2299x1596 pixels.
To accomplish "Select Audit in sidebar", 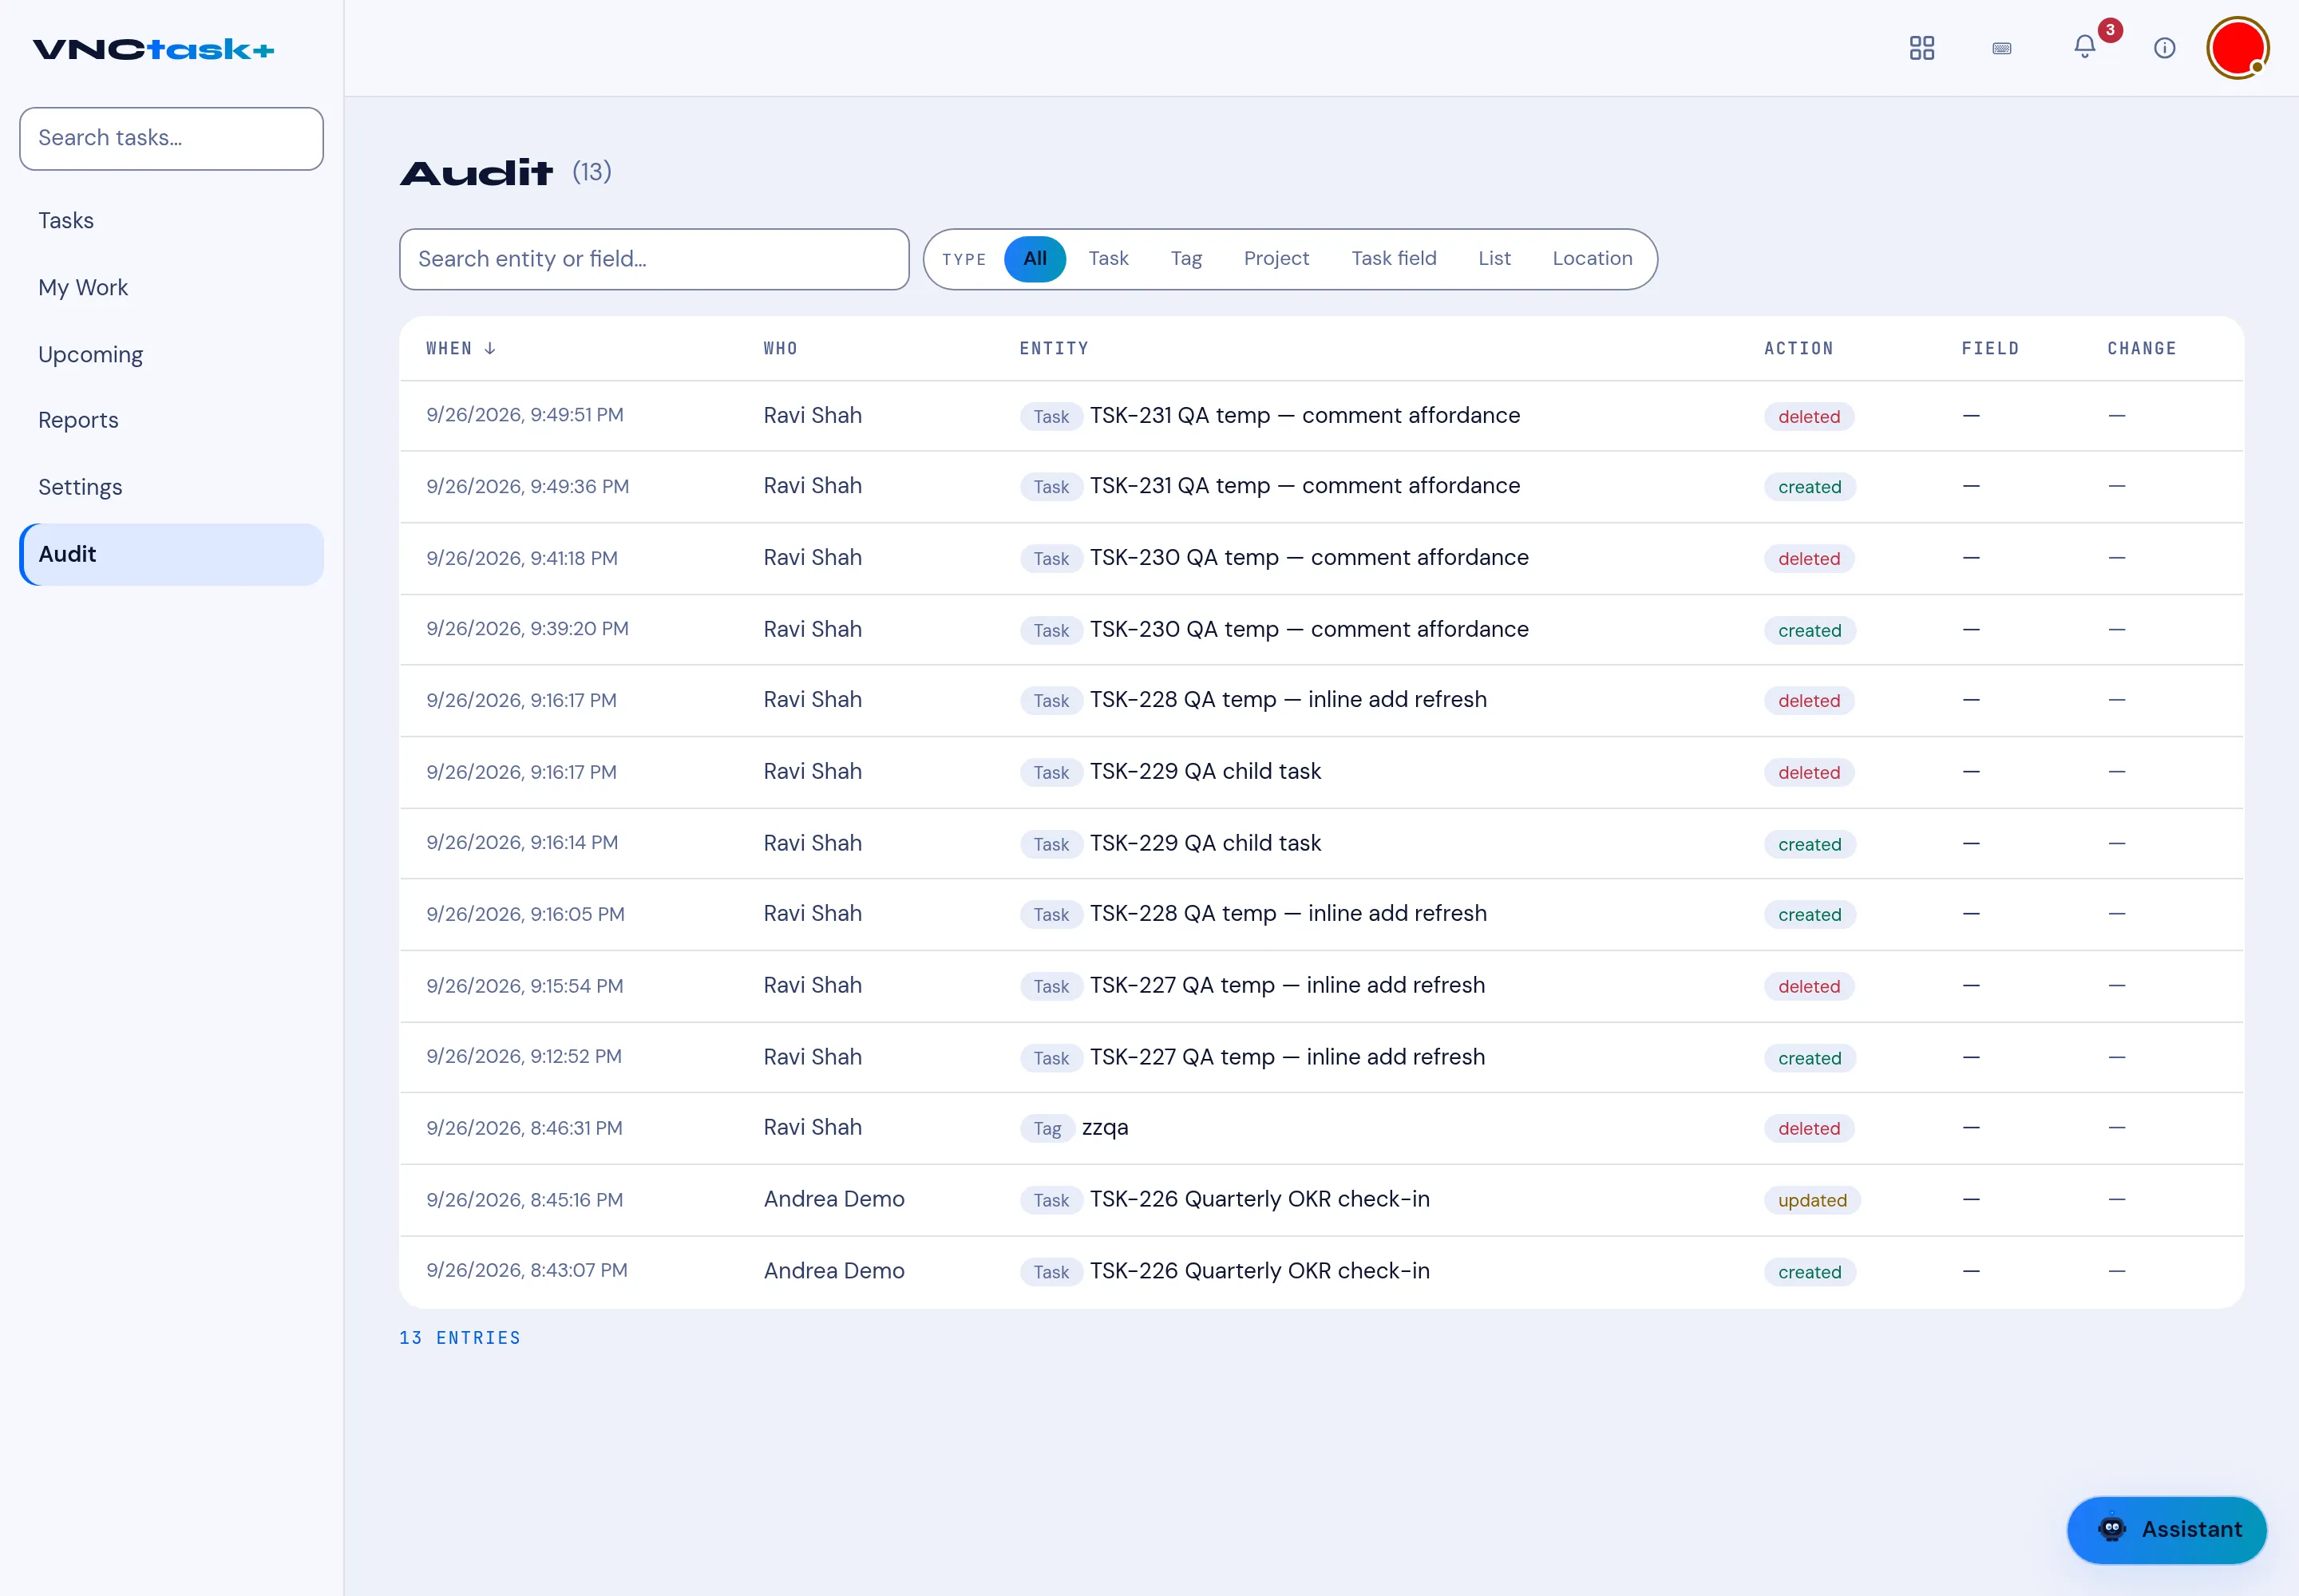I will pos(171,554).
